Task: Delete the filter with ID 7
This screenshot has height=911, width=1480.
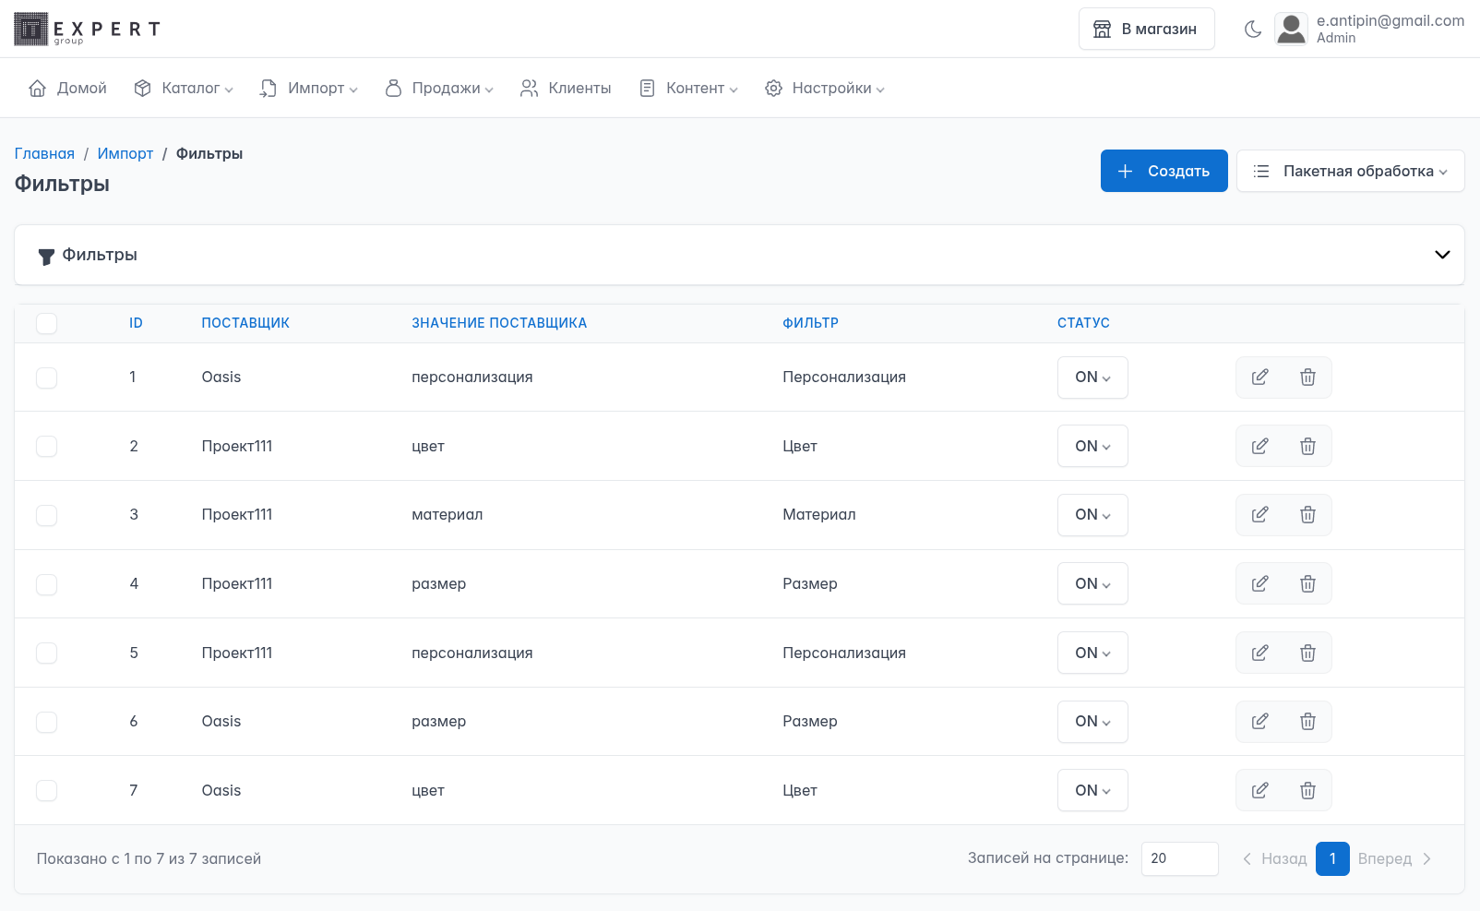Action: click(1307, 791)
